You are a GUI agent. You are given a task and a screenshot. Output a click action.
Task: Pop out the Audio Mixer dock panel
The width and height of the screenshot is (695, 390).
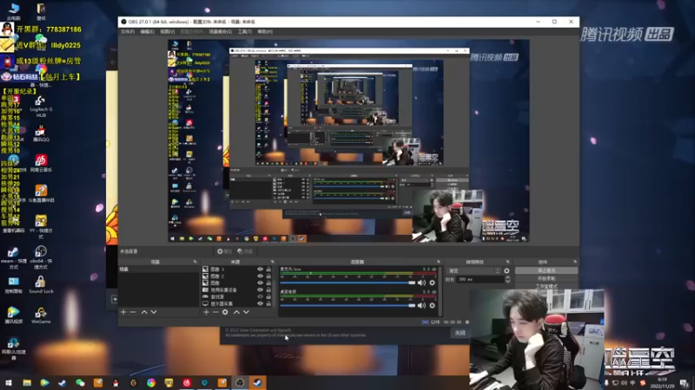click(x=439, y=262)
